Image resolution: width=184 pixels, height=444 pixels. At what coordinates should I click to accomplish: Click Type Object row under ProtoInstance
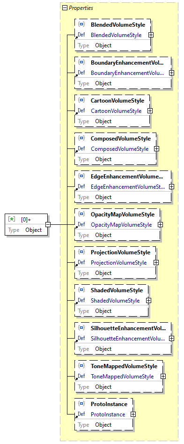103,425
